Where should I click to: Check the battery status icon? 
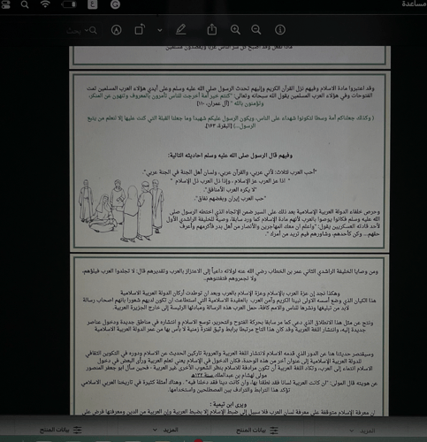[x=69, y=4]
